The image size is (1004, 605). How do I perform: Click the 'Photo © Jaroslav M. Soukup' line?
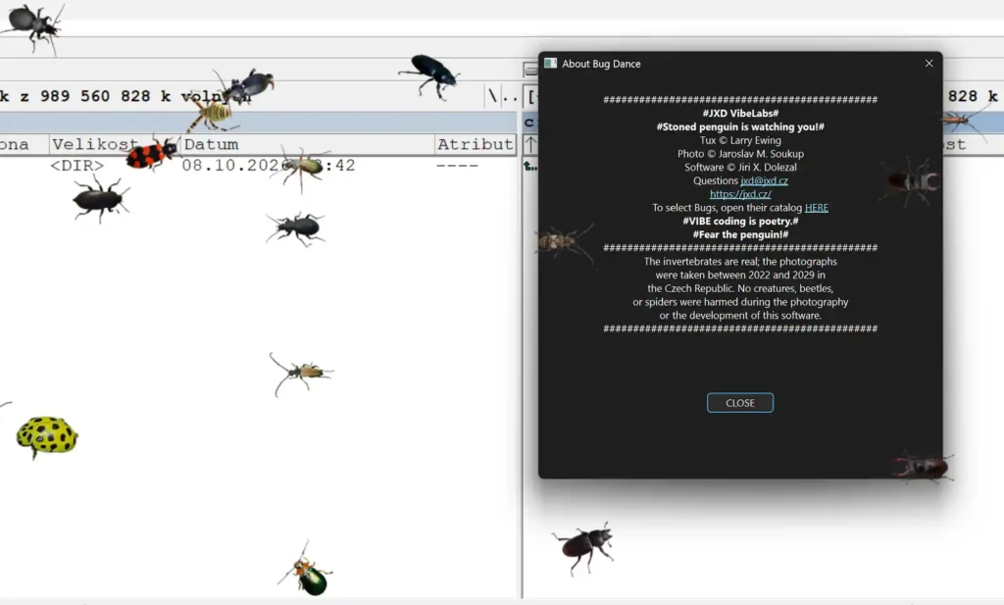(740, 154)
